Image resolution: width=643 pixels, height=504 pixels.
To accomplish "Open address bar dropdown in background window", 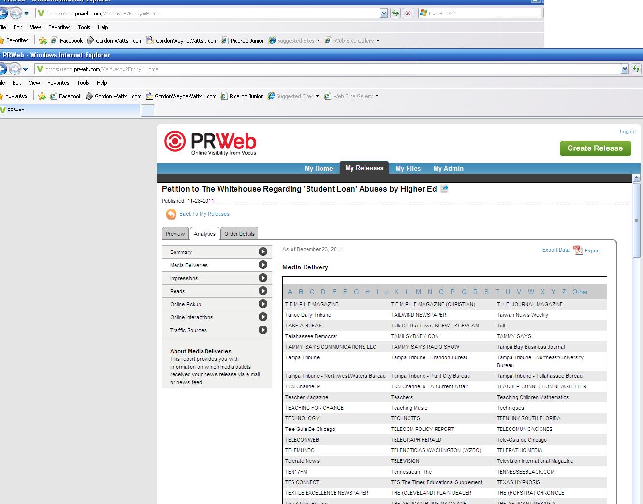I will pos(384,13).
